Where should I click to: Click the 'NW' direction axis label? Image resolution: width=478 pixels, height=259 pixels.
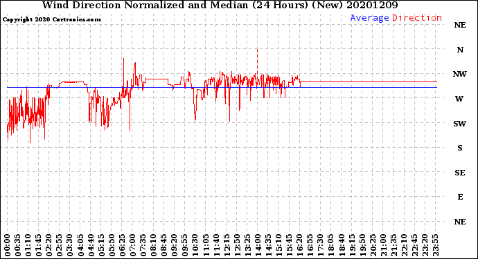pyautogui.click(x=460, y=74)
